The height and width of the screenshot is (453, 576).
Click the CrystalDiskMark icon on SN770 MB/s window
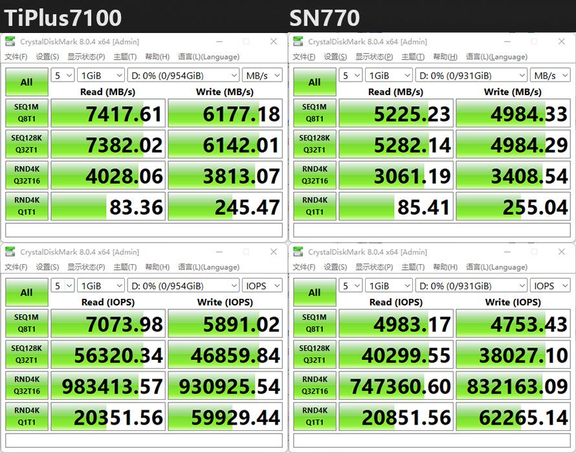click(x=297, y=41)
